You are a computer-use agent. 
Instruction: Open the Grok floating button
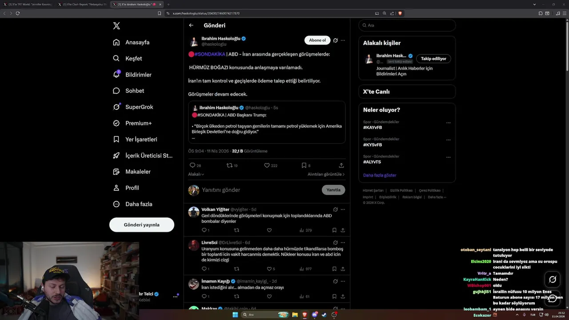click(x=553, y=280)
